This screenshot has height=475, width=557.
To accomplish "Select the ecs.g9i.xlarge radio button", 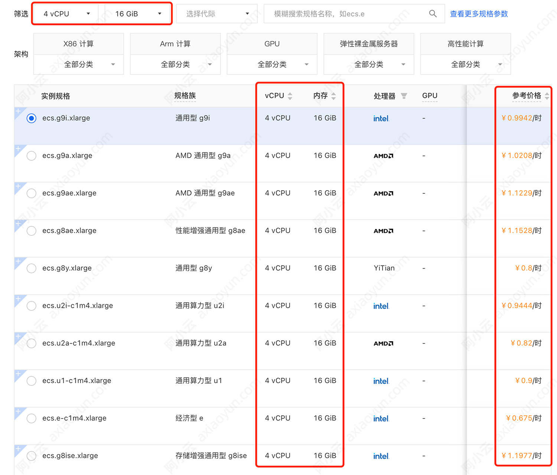I will point(32,118).
